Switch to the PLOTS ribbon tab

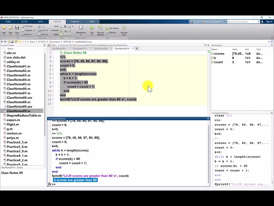pyautogui.click(x=24, y=22)
